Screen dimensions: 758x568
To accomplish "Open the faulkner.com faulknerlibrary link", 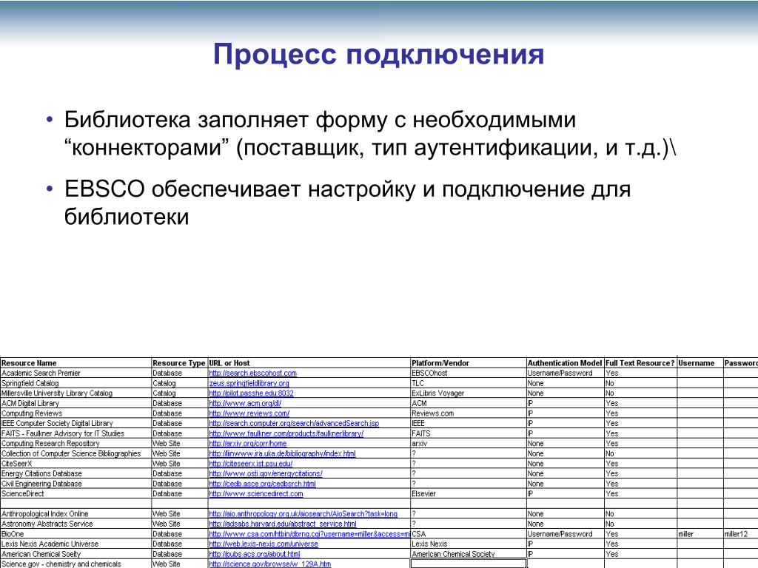I will pyautogui.click(x=286, y=433).
